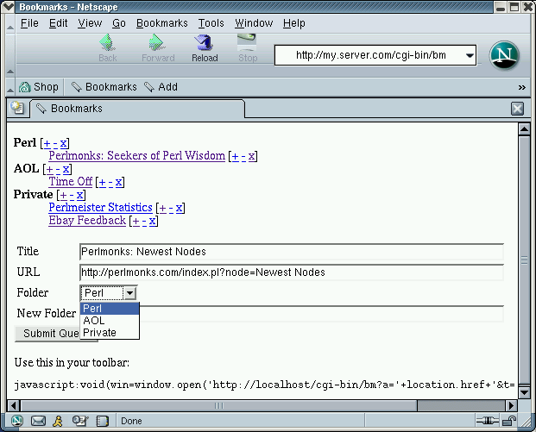536x432 pixels.
Task: Reload the current page
Action: click(x=205, y=48)
